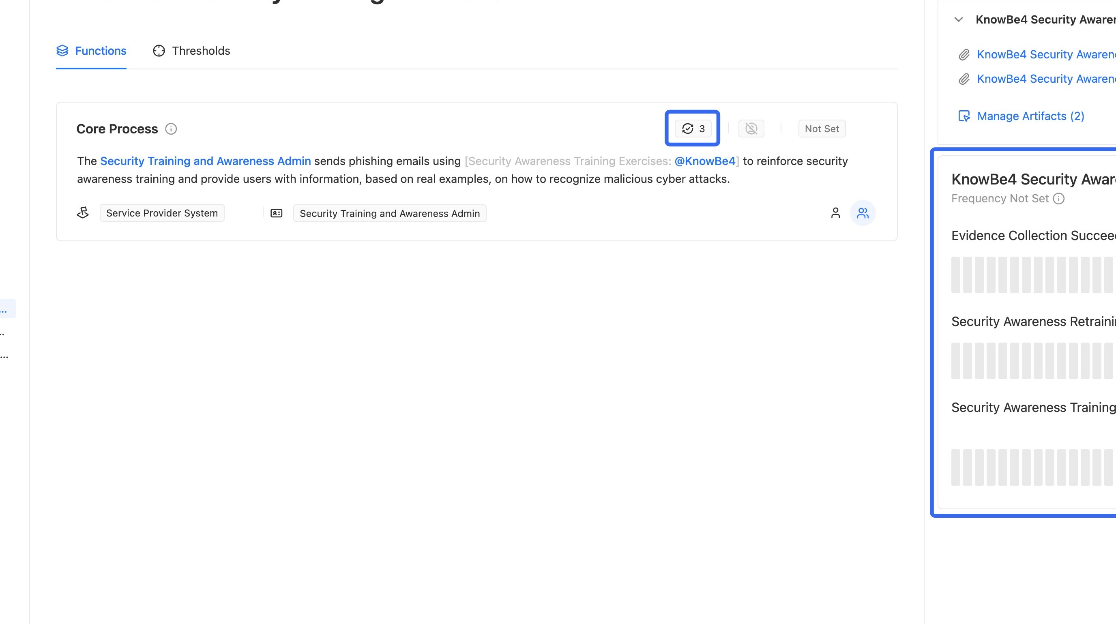The image size is (1116, 624).
Task: Click the 'Security Awareness Retraining' heading
Action: pyautogui.click(x=1034, y=321)
